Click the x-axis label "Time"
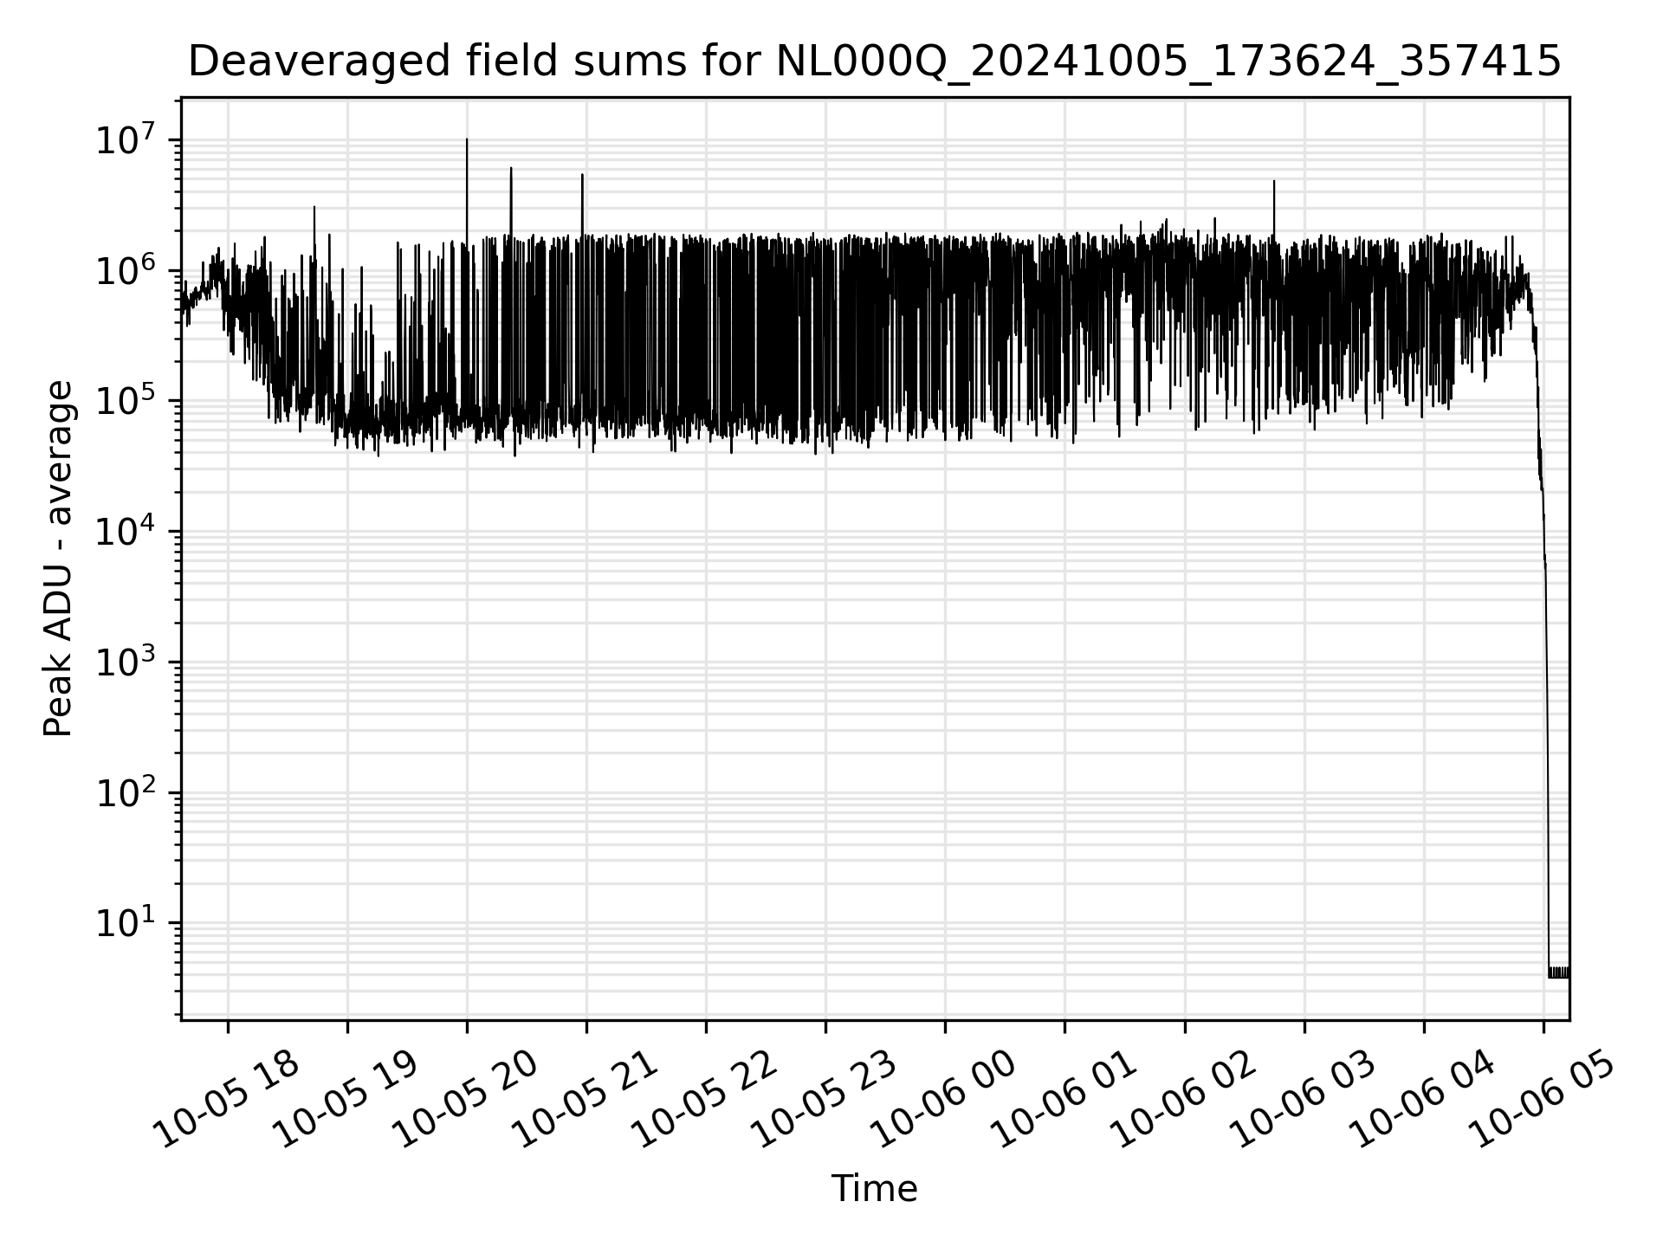 (x=874, y=1189)
